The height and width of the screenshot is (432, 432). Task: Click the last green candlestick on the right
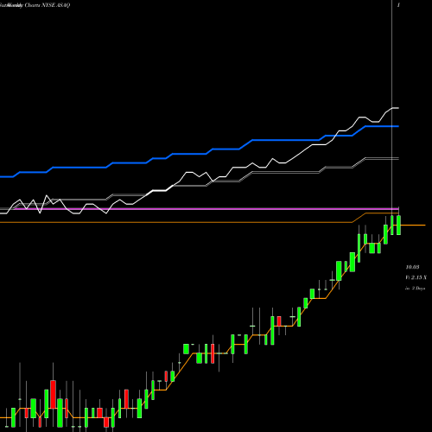pyautogui.click(x=398, y=225)
